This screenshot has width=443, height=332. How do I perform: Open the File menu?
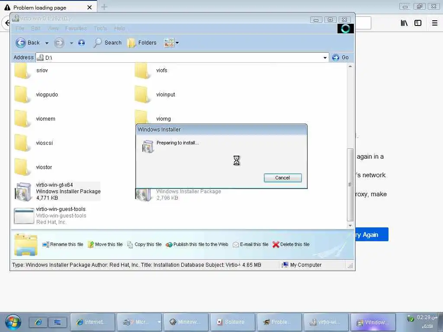point(20,28)
